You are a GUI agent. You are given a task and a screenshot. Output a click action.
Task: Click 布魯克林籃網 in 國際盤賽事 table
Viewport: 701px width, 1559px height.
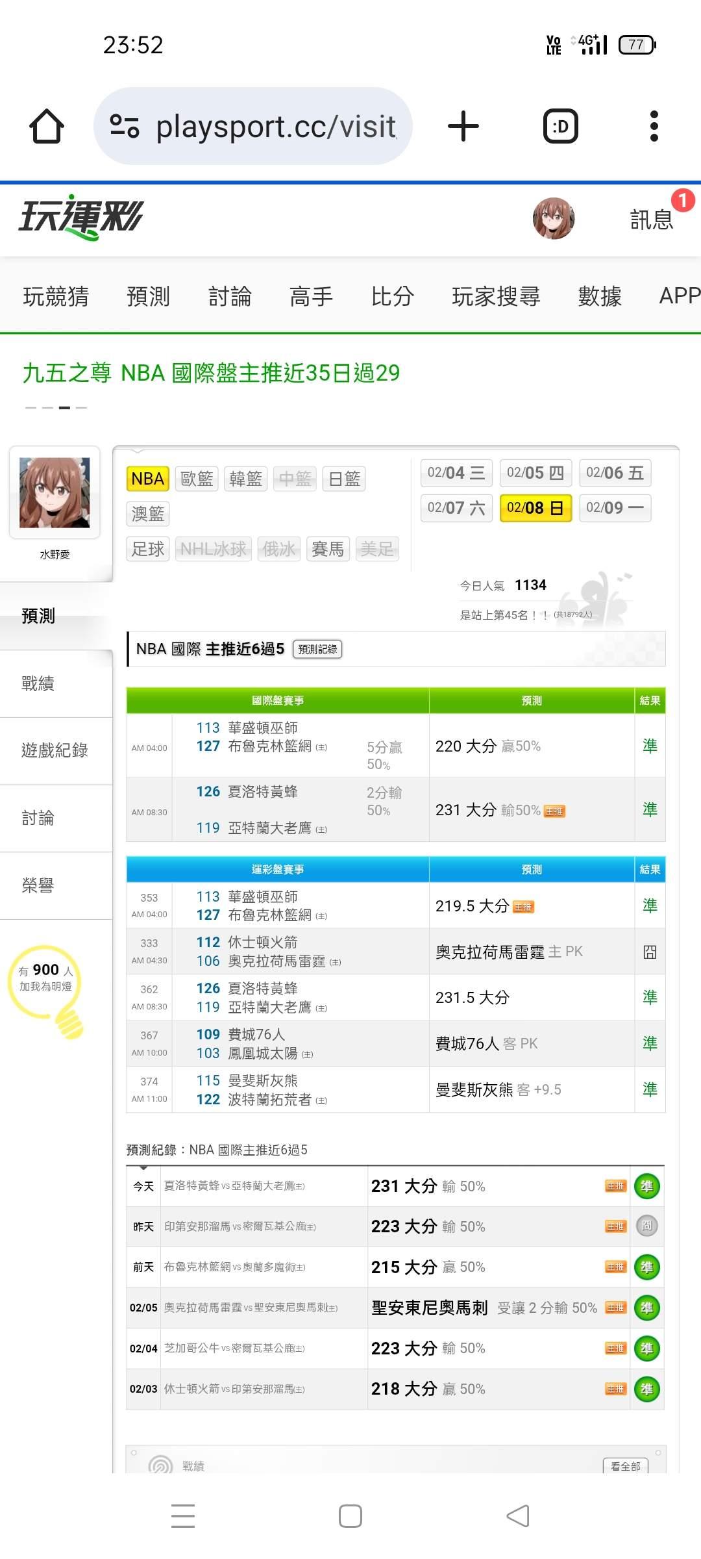coord(269,746)
